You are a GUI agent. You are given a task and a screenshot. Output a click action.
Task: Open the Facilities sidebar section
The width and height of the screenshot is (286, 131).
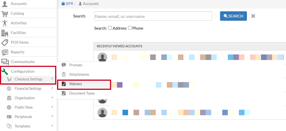coord(28,33)
